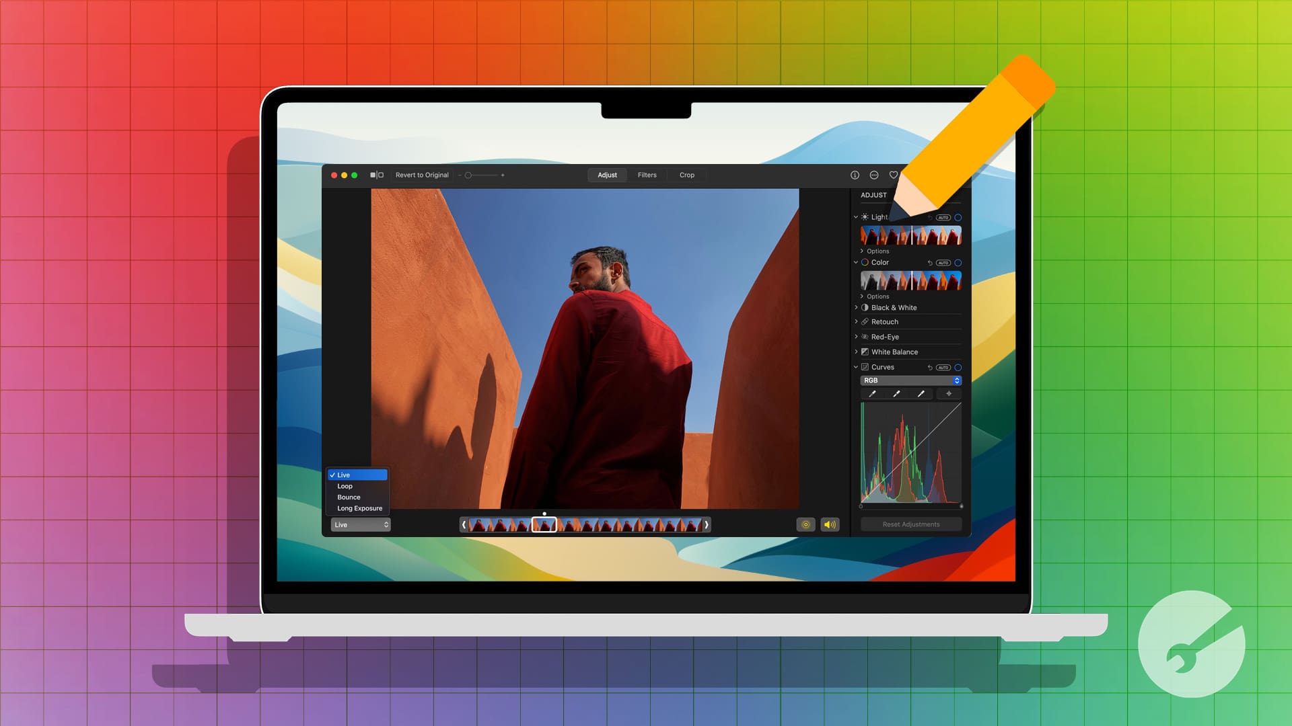Click the White Balance panel icon

pyautogui.click(x=865, y=352)
